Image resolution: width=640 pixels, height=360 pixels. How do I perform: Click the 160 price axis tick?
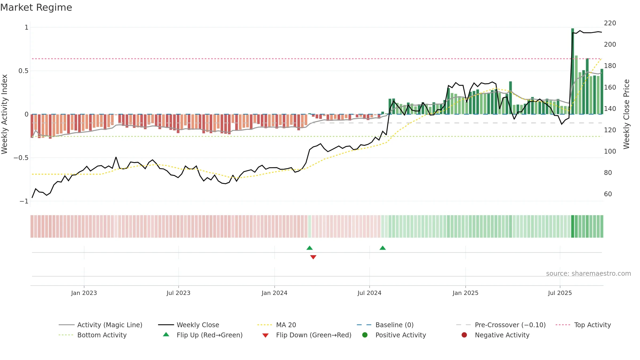(x=610, y=87)
